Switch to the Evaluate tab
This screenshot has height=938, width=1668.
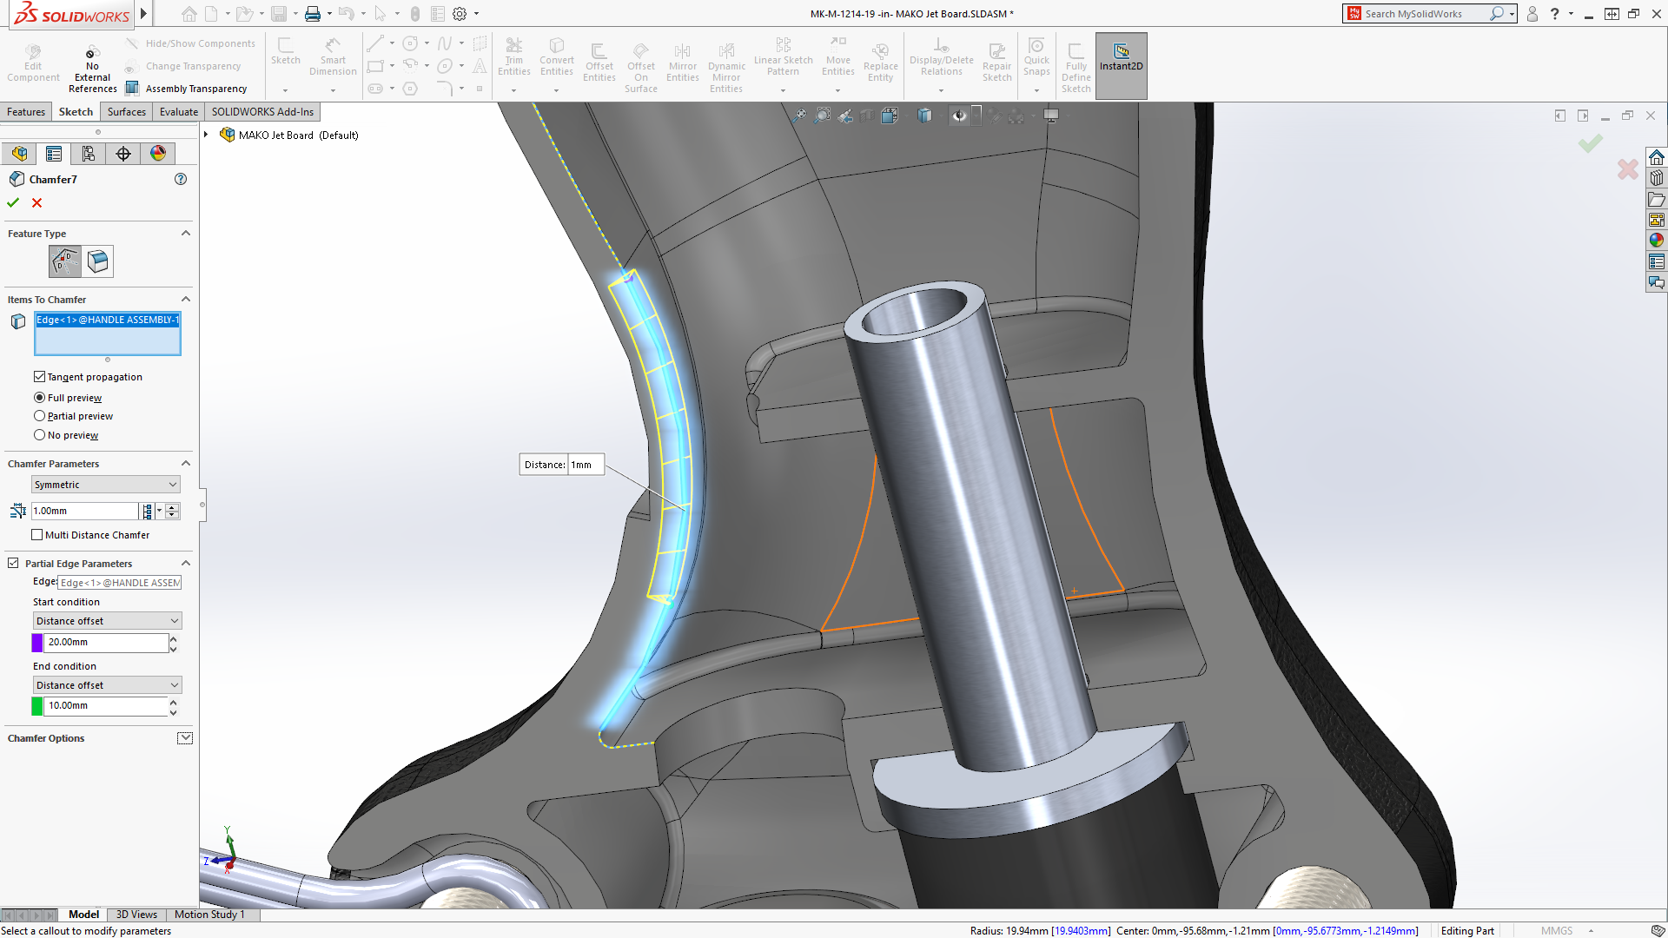coord(178,111)
